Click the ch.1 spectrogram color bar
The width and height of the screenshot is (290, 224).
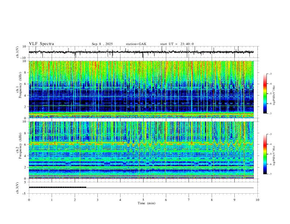coord(265,94)
